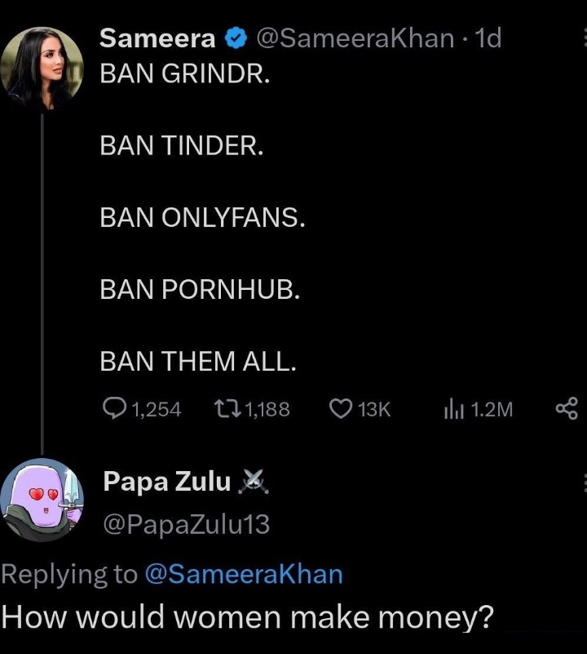The width and height of the screenshot is (587, 654).
Task: Open more options on Sameera's tweet
Action: (584, 38)
